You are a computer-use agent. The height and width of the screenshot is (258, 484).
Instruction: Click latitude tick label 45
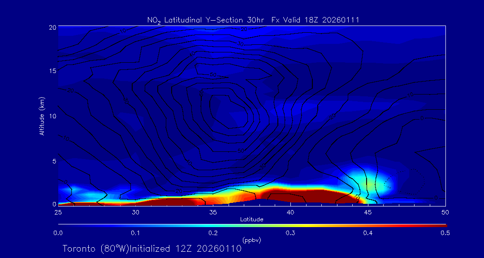(x=367, y=212)
